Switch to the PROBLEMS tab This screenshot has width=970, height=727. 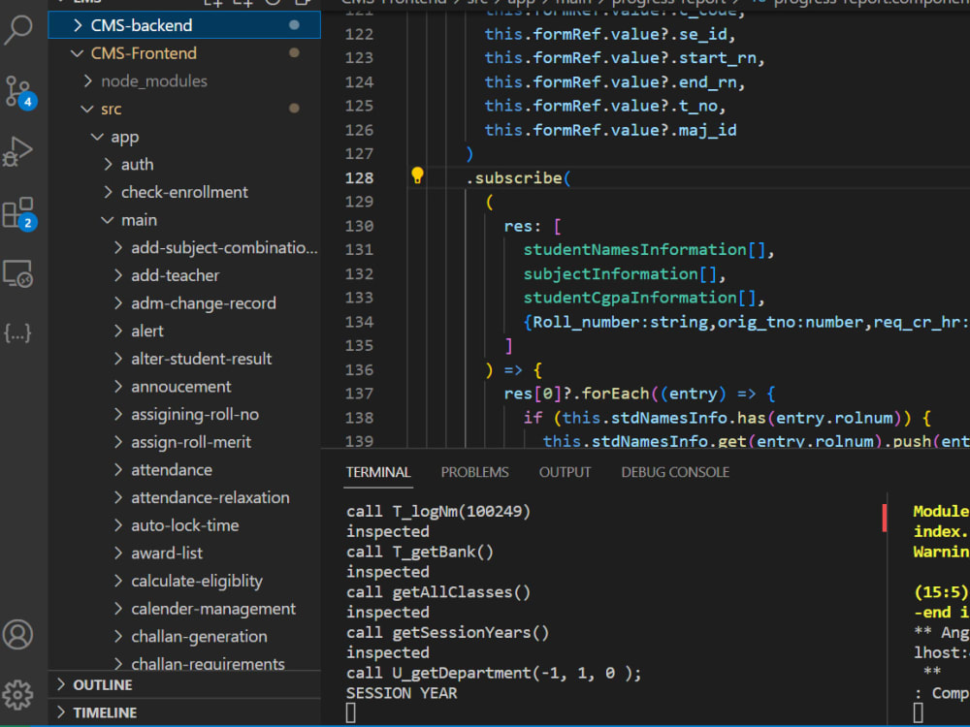474,472
